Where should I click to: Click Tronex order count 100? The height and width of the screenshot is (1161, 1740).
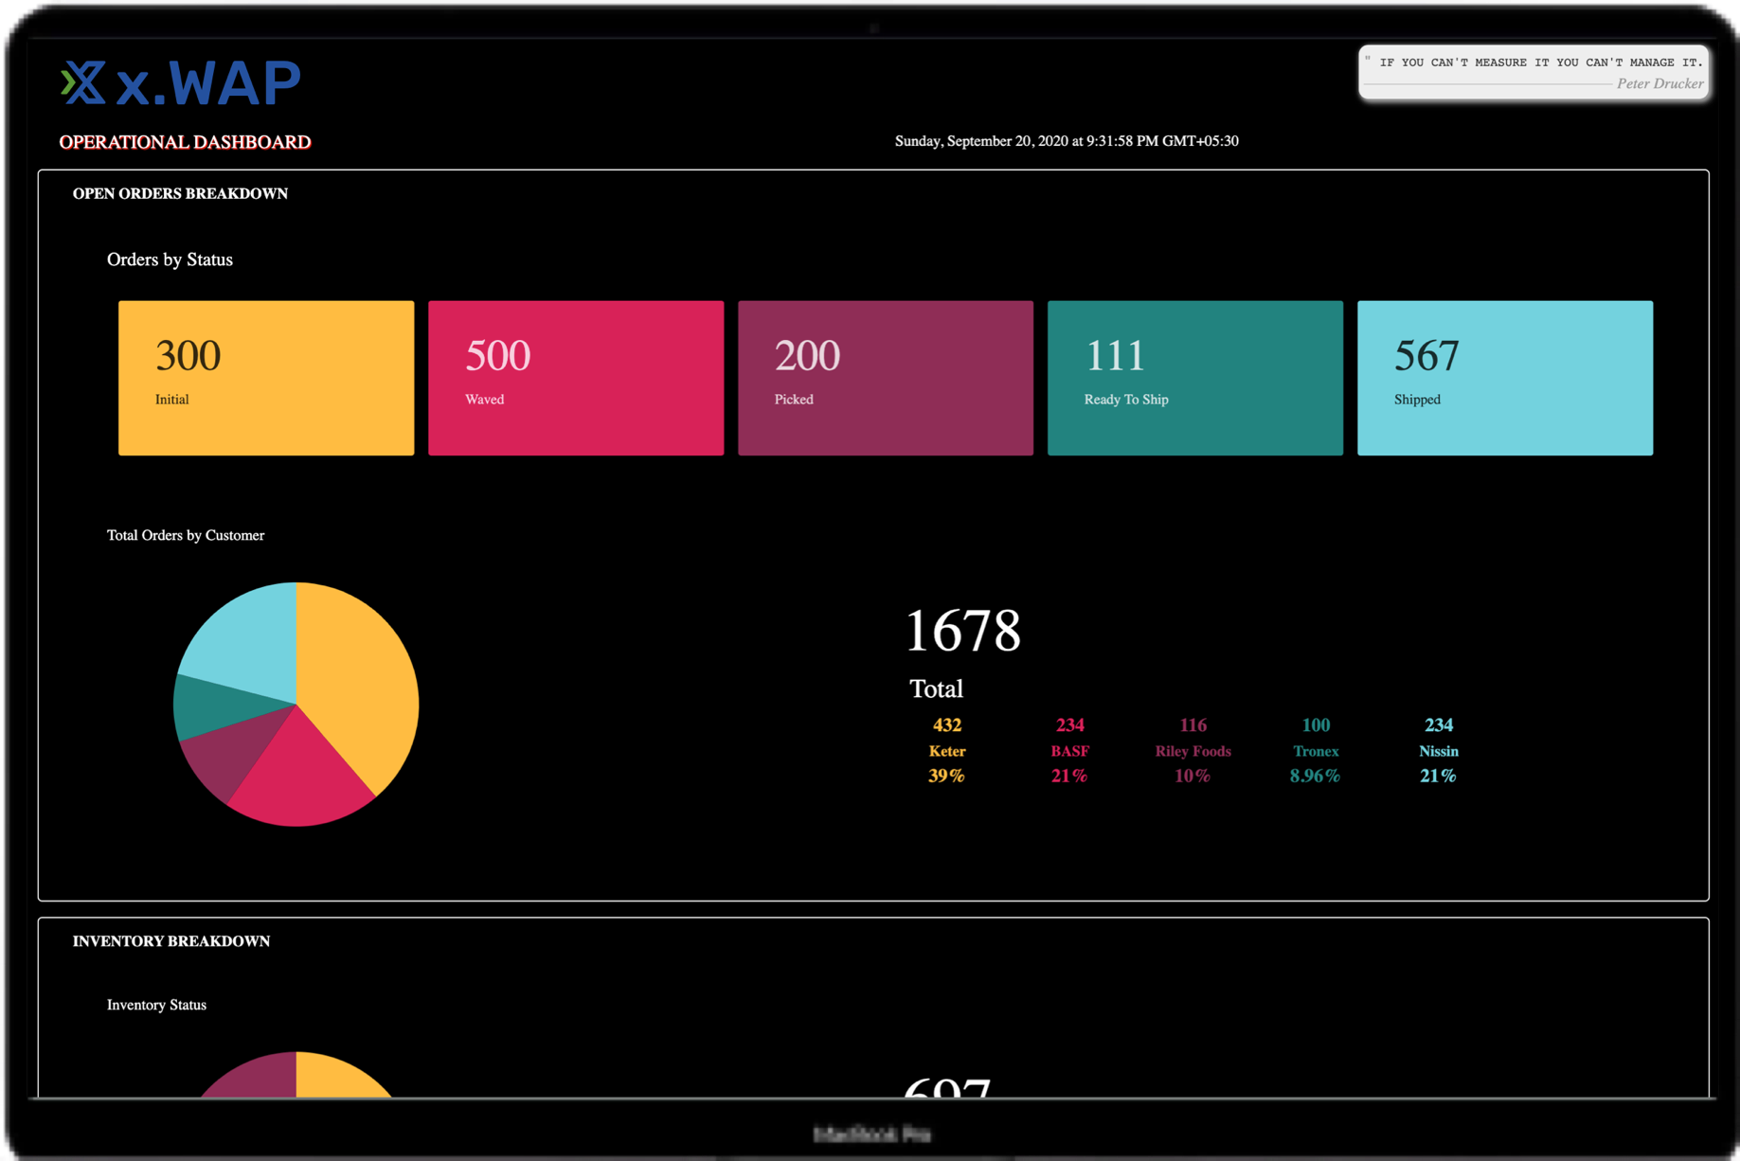click(1316, 725)
